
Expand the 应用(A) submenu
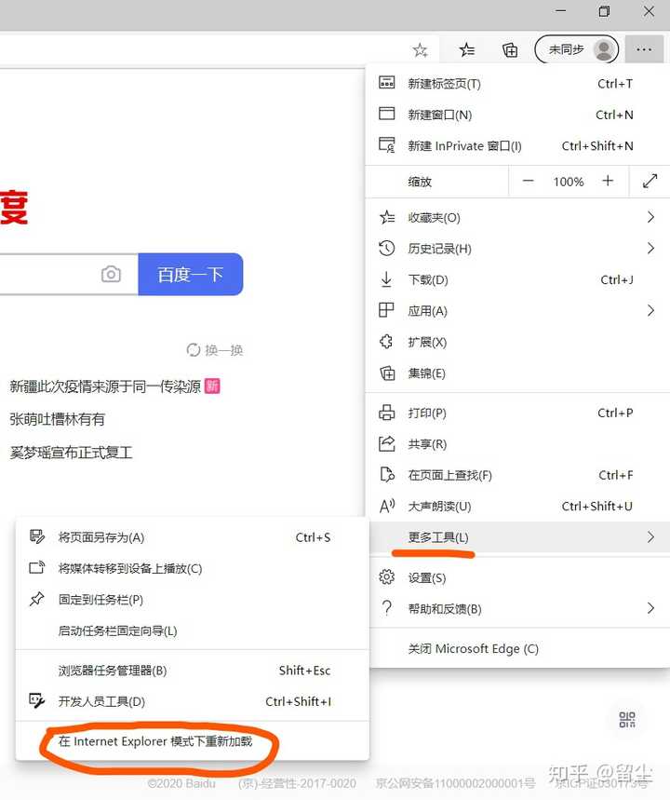click(517, 311)
